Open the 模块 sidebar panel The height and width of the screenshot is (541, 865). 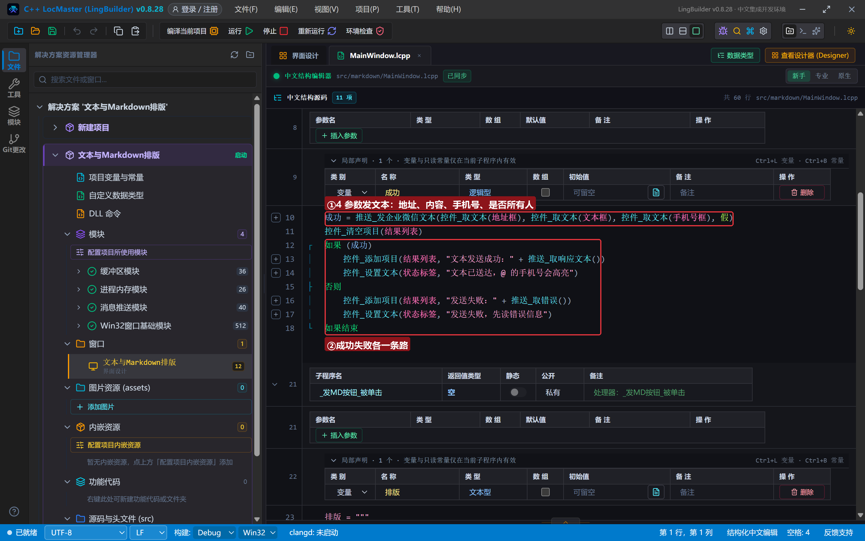(x=14, y=116)
